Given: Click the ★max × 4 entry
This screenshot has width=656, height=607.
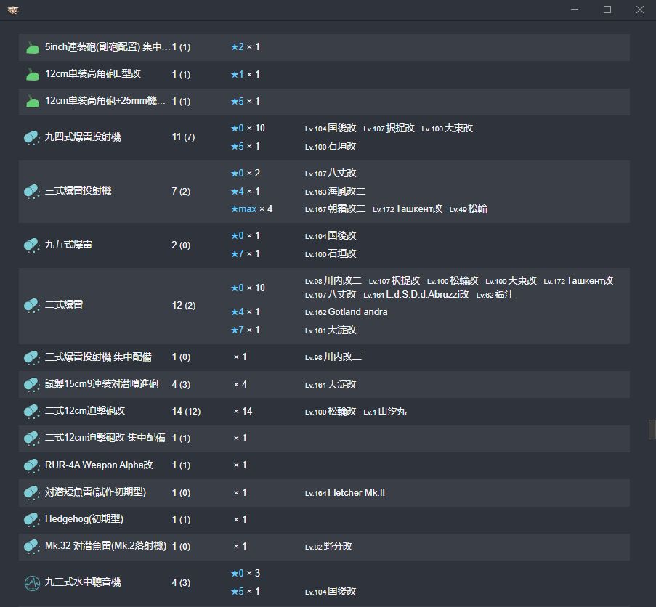Looking at the screenshot, I should pos(251,208).
